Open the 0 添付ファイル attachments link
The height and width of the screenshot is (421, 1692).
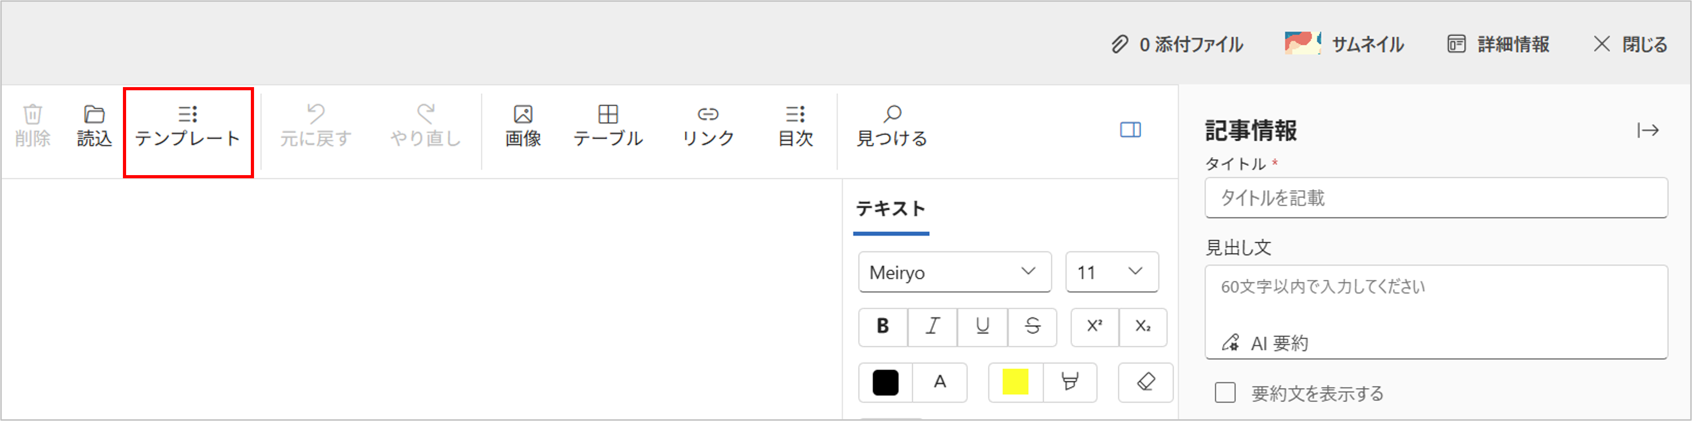click(x=1177, y=44)
